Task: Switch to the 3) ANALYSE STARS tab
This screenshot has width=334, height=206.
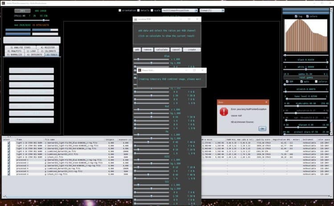Action: point(20,47)
